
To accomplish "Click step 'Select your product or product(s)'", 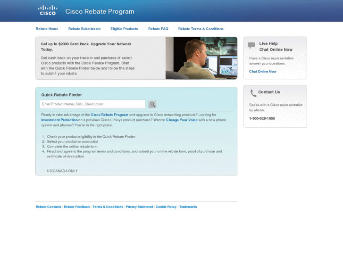I will click(72, 142).
